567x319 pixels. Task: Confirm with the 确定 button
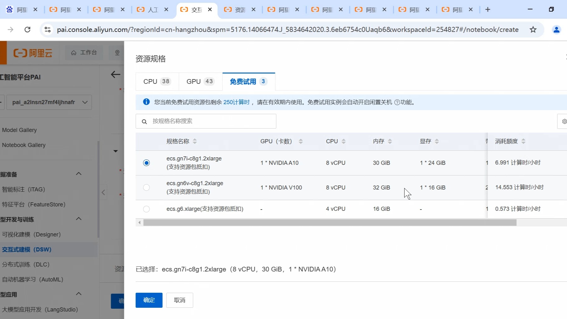coord(149,300)
